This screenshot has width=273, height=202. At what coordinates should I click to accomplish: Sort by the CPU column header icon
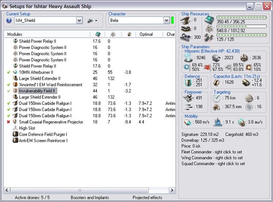[x=98, y=34]
